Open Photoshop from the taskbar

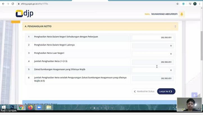pos(12,107)
